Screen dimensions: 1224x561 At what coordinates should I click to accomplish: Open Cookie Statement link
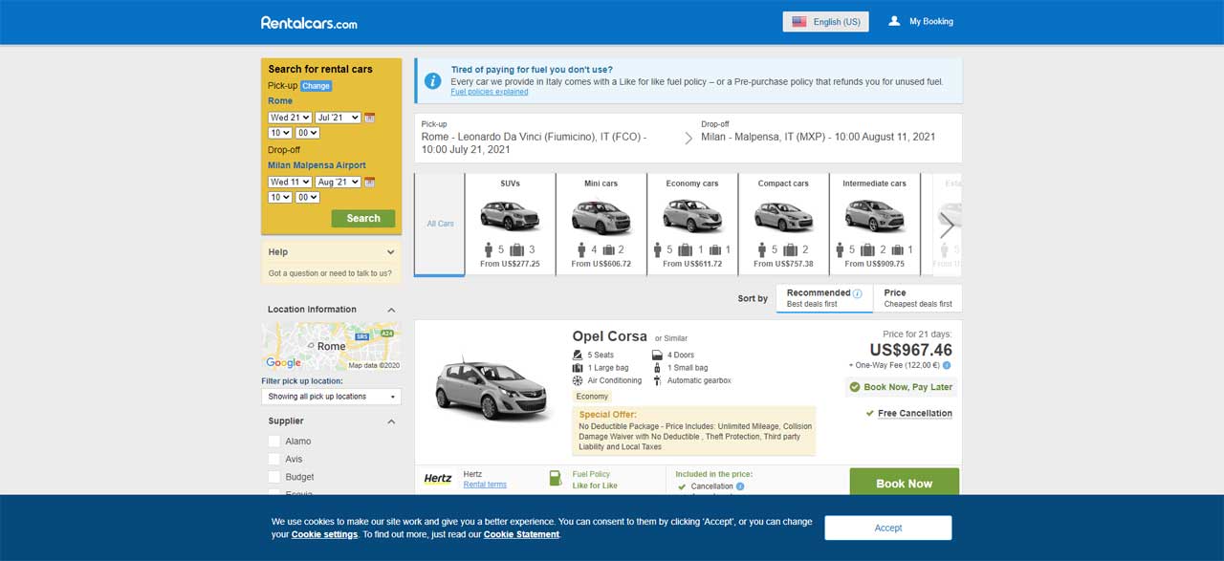pyautogui.click(x=521, y=534)
